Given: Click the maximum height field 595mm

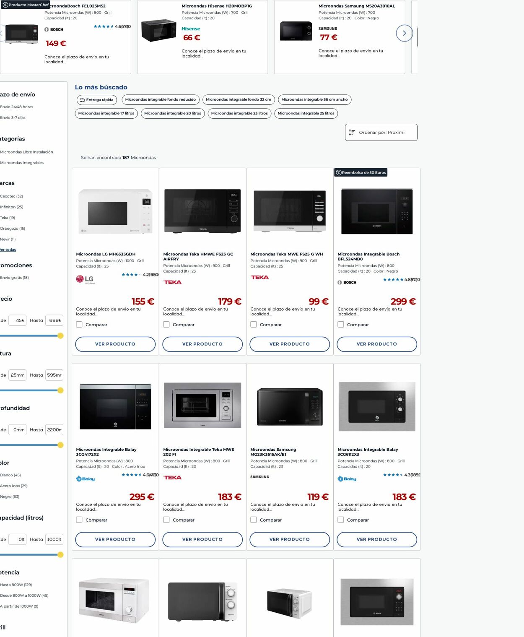Looking at the screenshot, I should [54, 375].
